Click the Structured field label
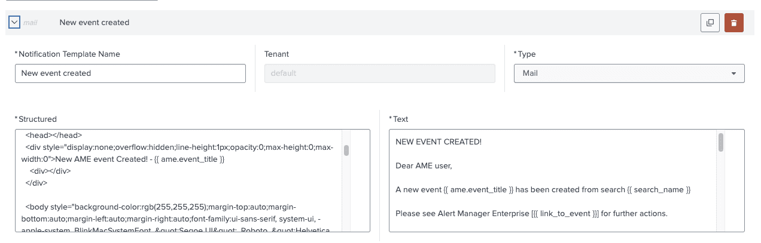The height and width of the screenshot is (243, 761). tap(37, 119)
